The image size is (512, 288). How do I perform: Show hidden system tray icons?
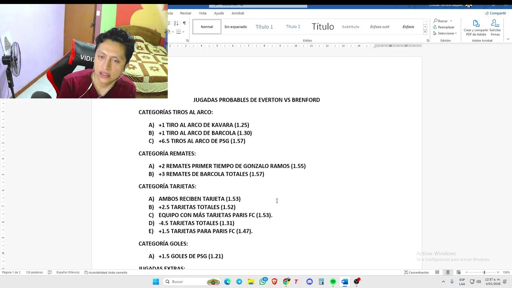pyautogui.click(x=443, y=282)
